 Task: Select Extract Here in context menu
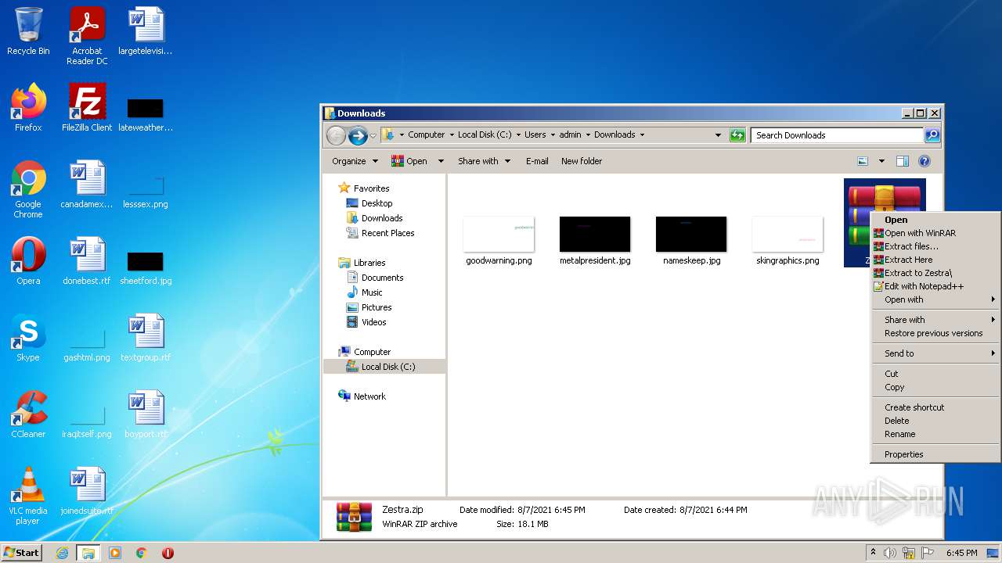(935, 260)
